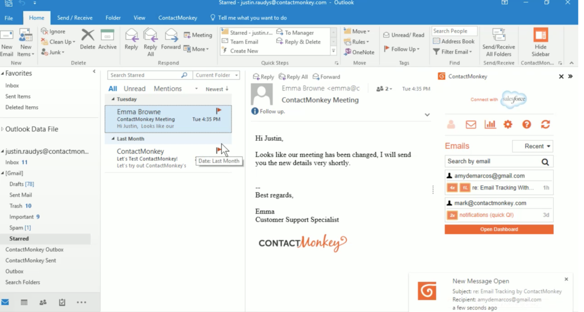The width and height of the screenshot is (584, 312).
Task: Switch to the View ribbon tab
Action: (139, 18)
